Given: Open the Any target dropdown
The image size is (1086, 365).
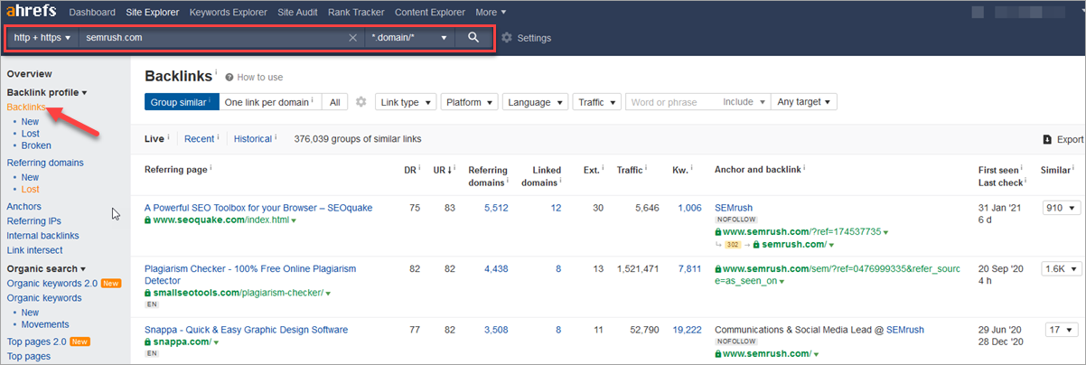Looking at the screenshot, I should pyautogui.click(x=804, y=102).
